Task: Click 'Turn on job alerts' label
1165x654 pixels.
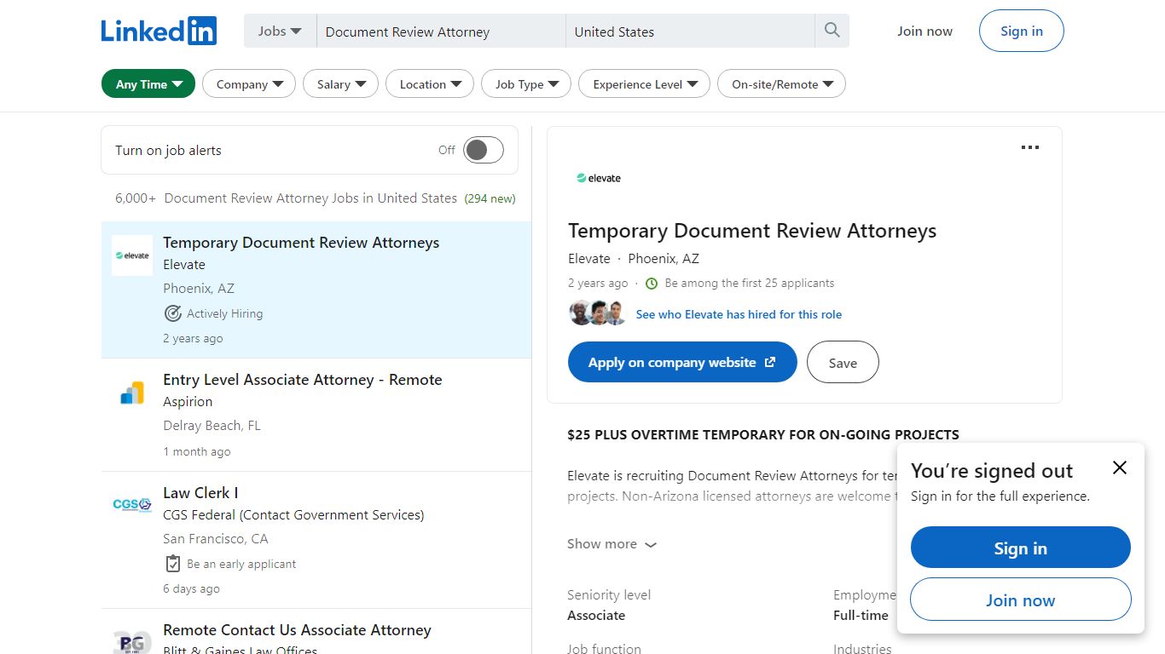Action: click(168, 151)
